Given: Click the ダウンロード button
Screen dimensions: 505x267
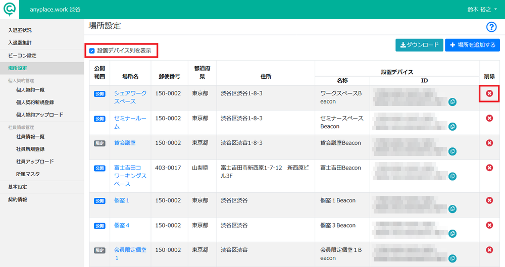Looking at the screenshot, I should coord(419,45).
